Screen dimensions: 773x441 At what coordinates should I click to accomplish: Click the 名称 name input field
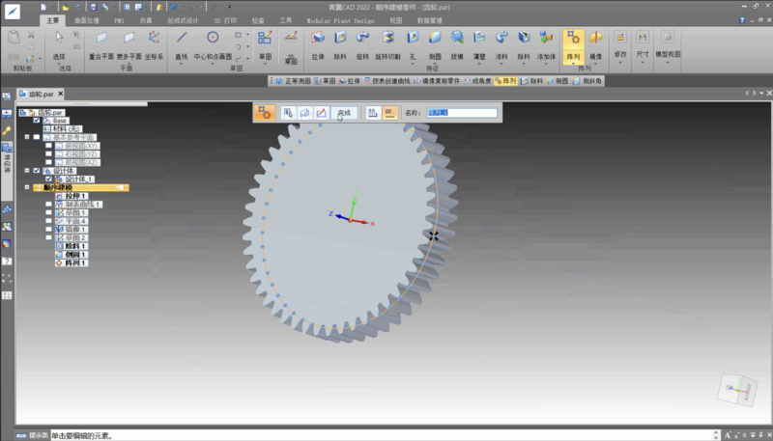(x=462, y=113)
